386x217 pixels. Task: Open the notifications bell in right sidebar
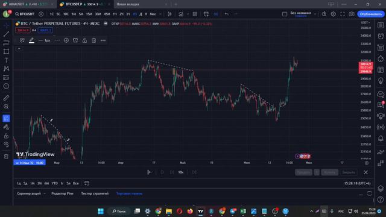tap(381, 139)
